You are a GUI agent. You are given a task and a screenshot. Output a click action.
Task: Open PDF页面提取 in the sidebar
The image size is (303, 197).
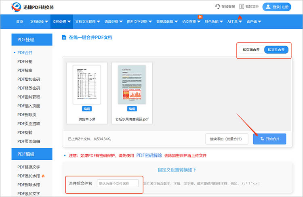(x=29, y=124)
